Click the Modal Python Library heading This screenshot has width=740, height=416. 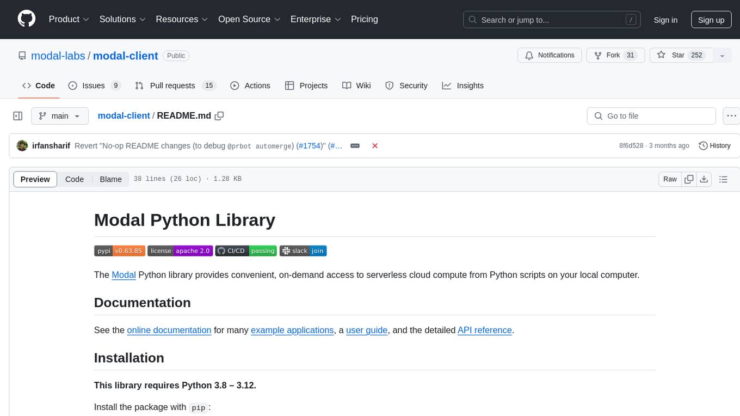(184, 220)
